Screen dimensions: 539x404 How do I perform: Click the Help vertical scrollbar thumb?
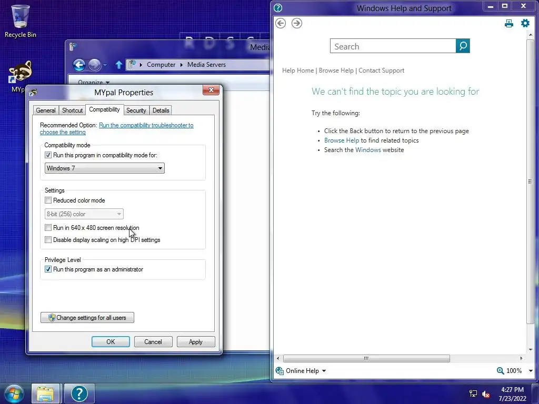coord(530,181)
